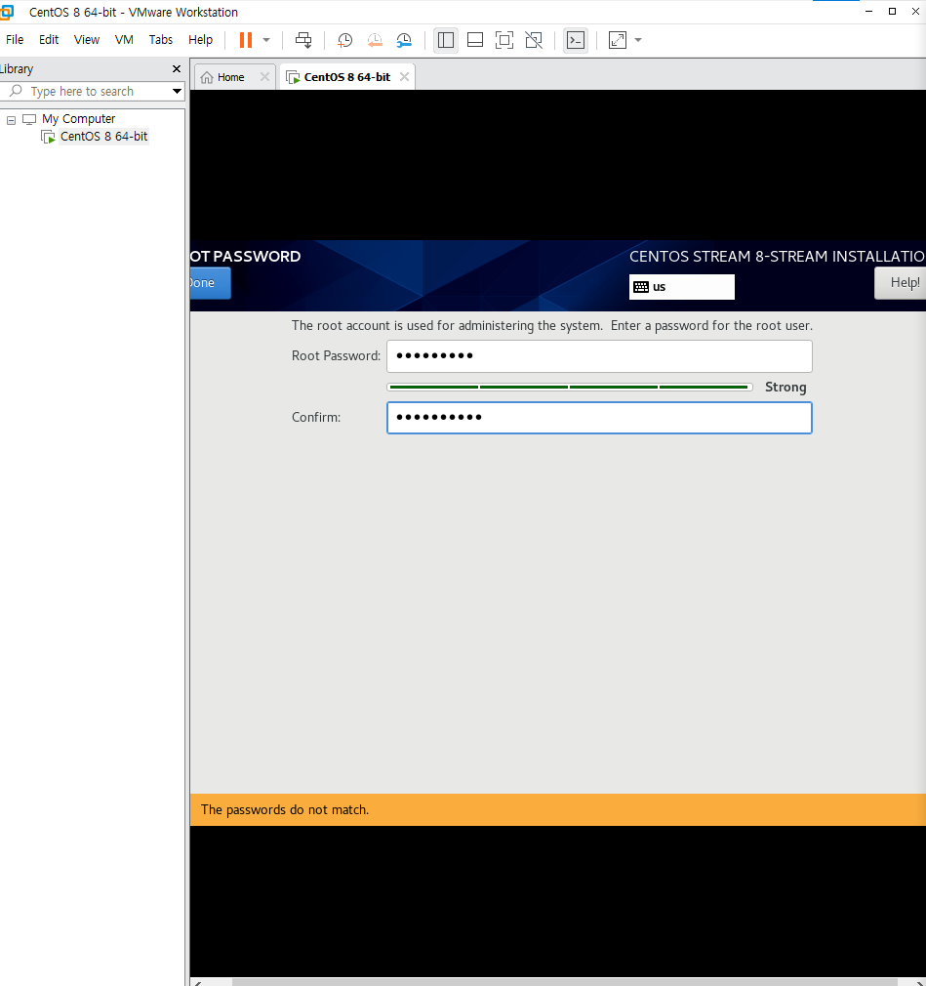Open the Tabs menu

click(x=160, y=40)
